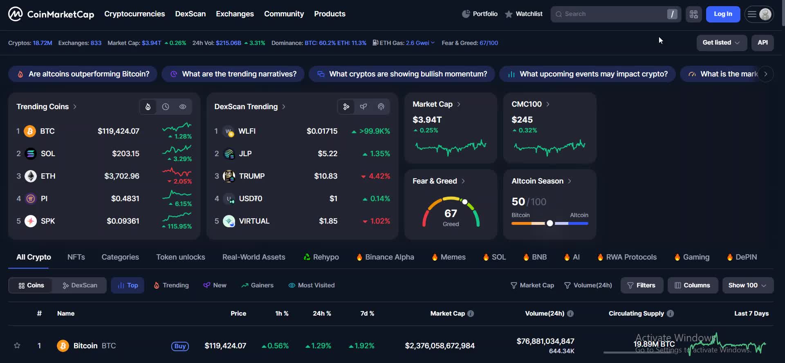Open the Show 100 rows dropdown
The height and width of the screenshot is (363, 785).
[x=748, y=285]
